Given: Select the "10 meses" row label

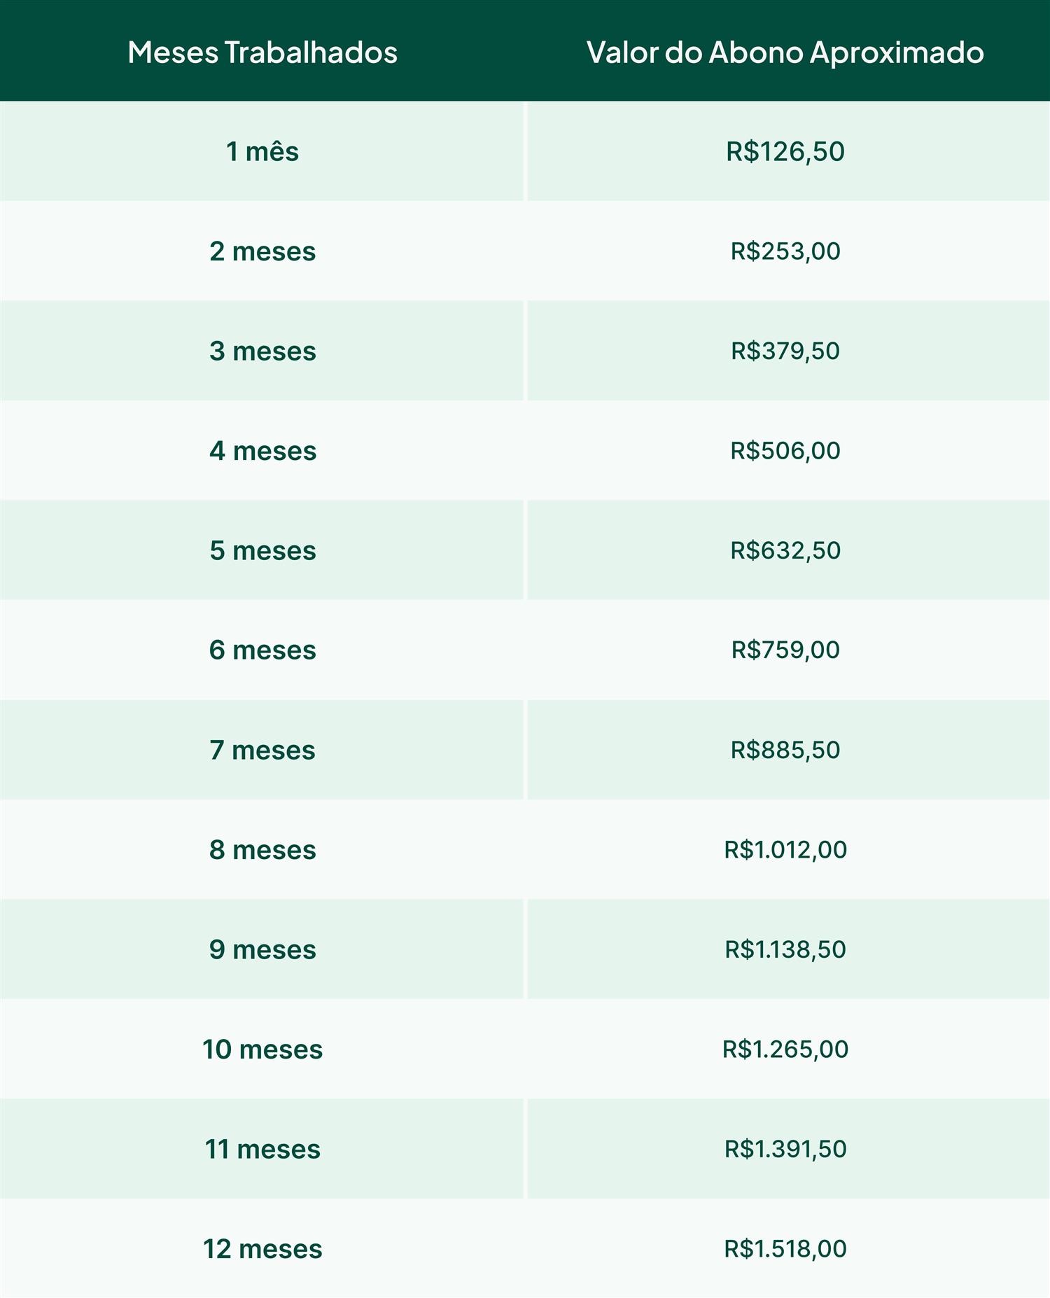Looking at the screenshot, I should (x=262, y=1049).
